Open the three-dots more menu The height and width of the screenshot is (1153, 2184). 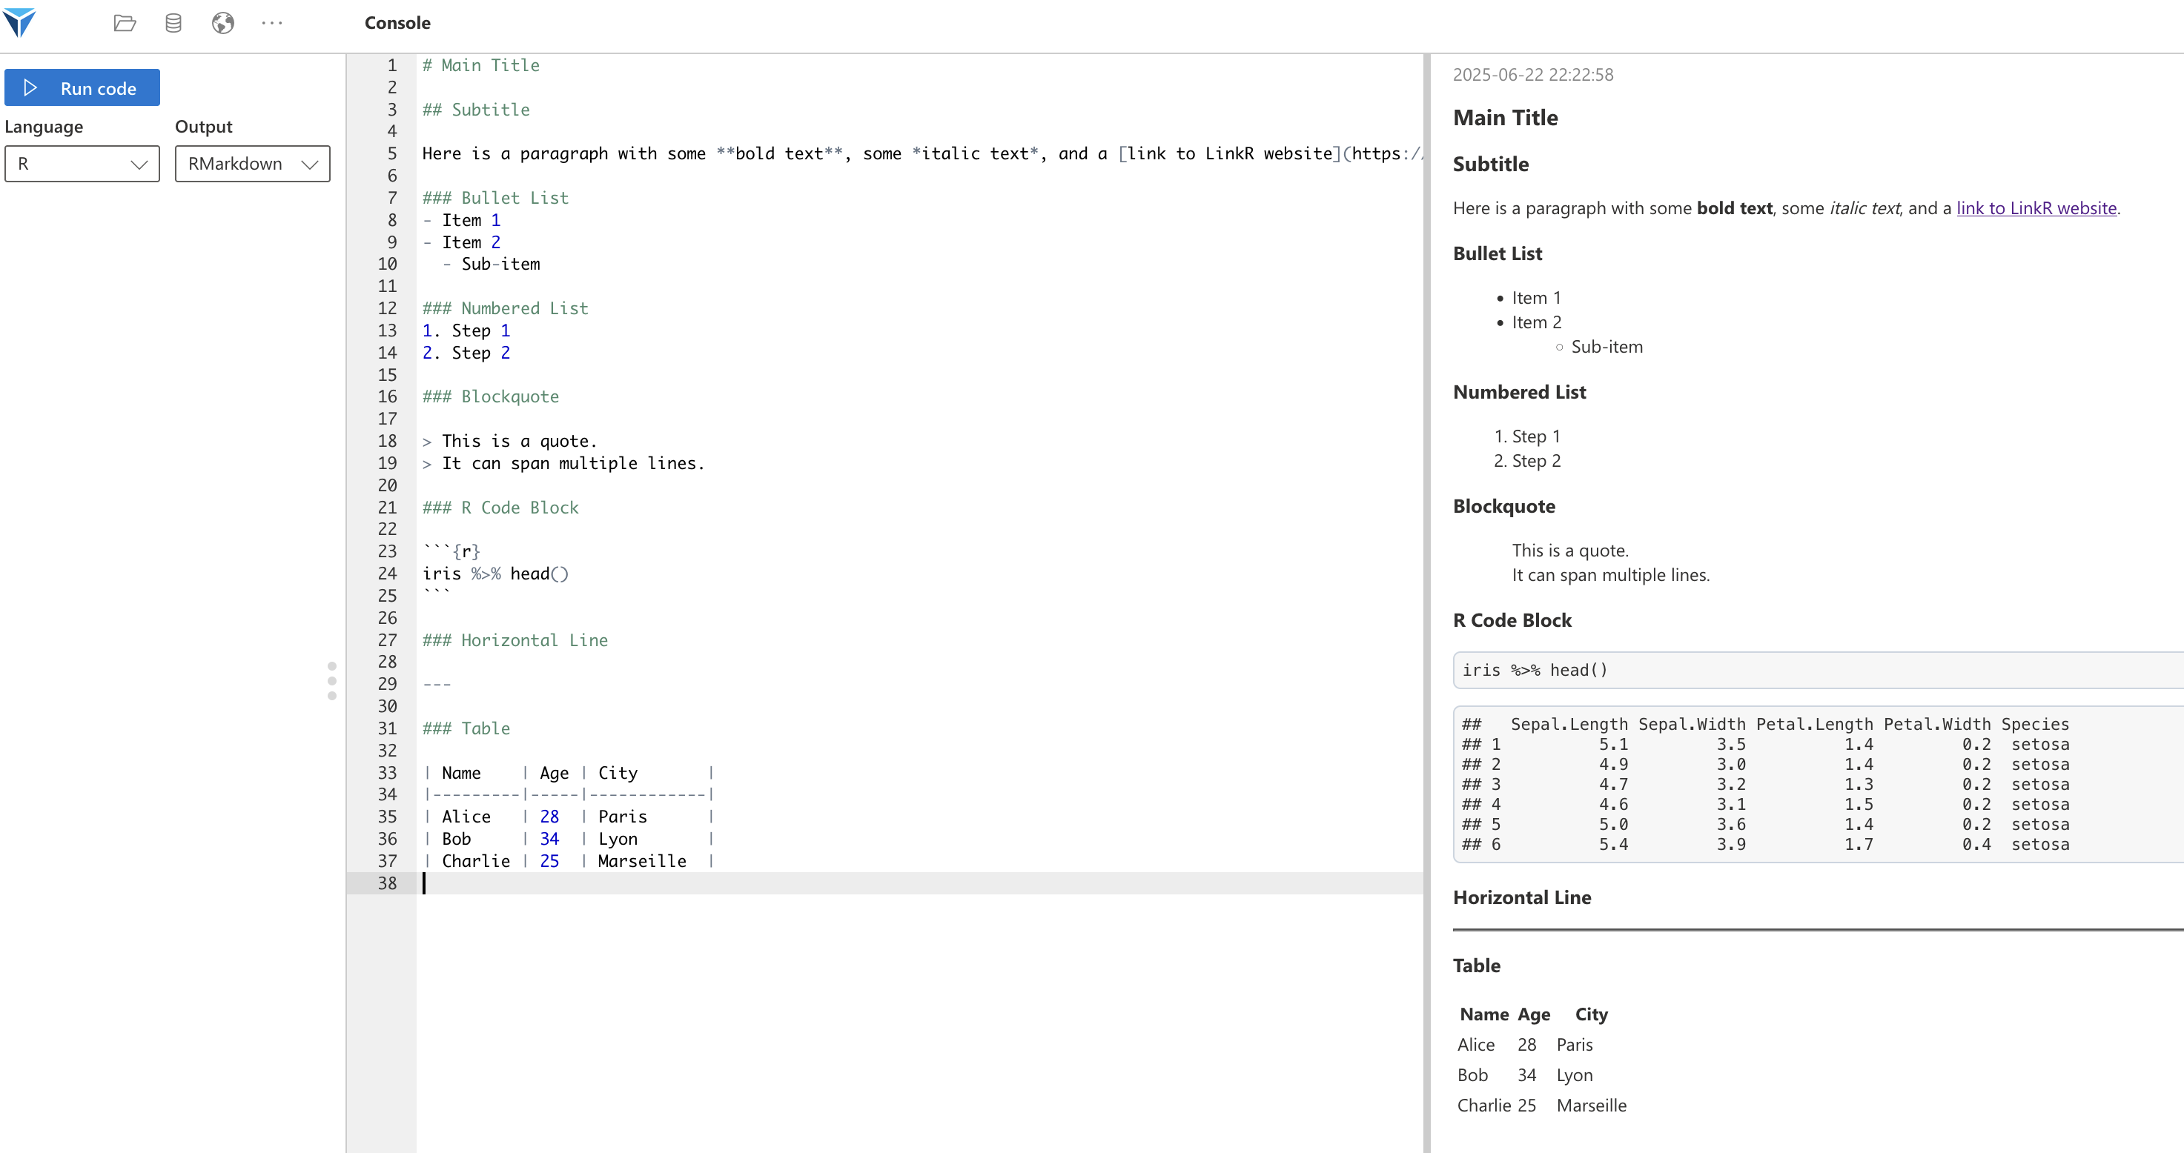(272, 23)
